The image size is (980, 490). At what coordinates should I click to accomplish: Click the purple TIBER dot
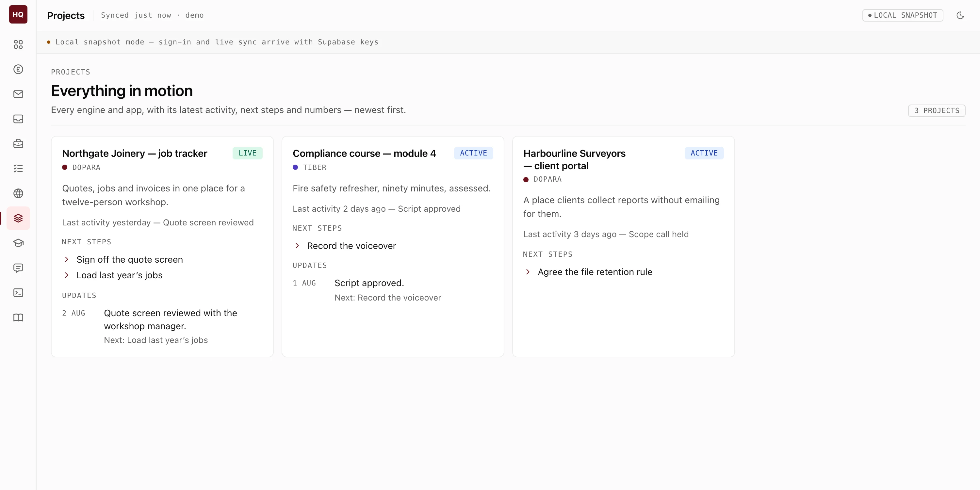(x=295, y=167)
